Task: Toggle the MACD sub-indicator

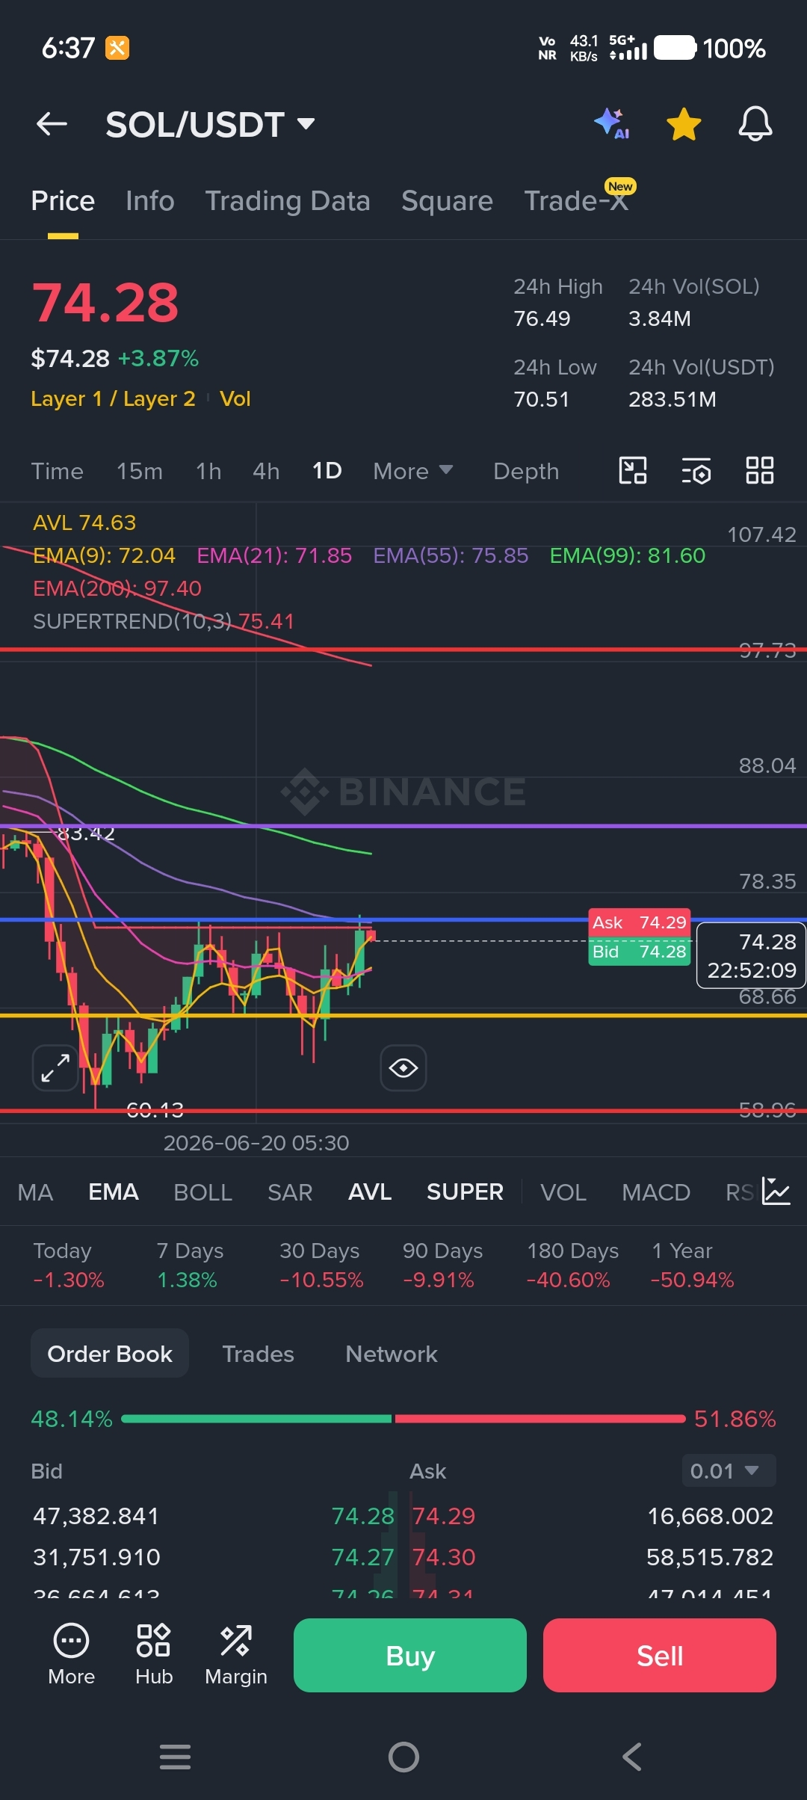Action: click(x=656, y=1192)
